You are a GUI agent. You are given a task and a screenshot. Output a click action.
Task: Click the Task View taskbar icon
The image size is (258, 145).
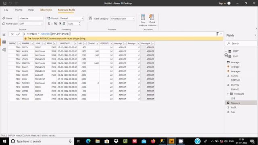(79, 141)
